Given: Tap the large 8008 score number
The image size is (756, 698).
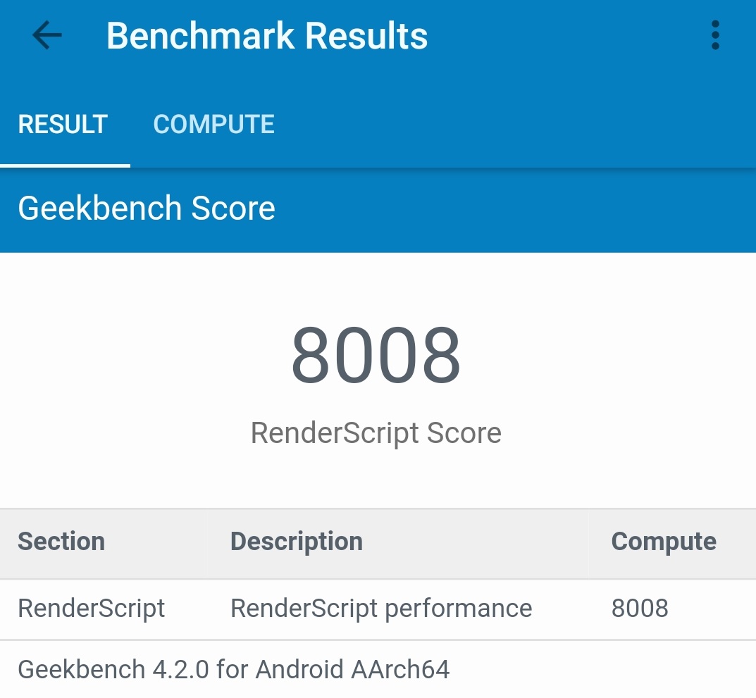Looking at the screenshot, I should coord(376,355).
